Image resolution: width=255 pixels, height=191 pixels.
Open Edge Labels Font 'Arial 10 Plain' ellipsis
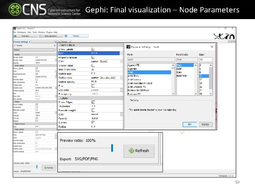pos(56,135)
